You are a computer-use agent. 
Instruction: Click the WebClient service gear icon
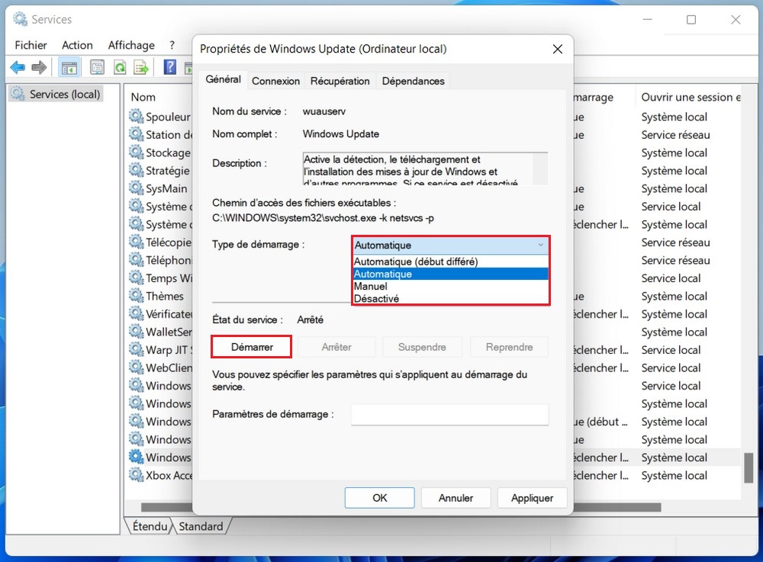137,368
